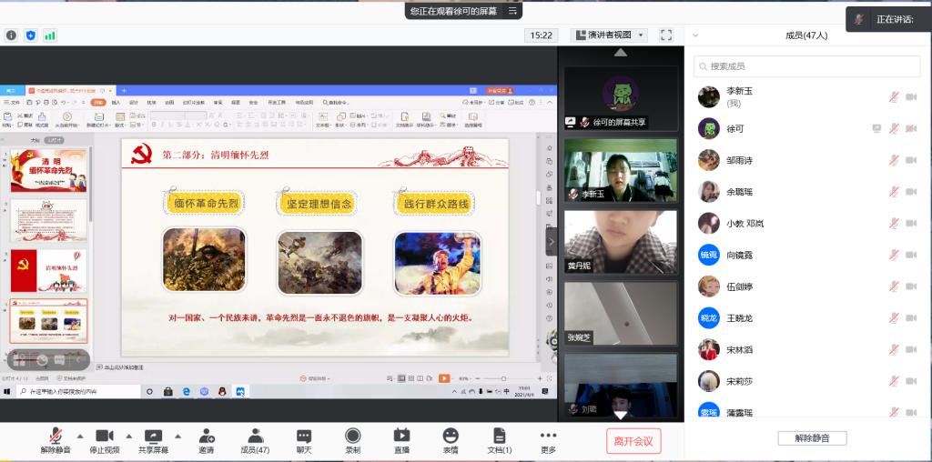This screenshot has width=932, height=462.
Task: Start recording with the 录制 icon
Action: (x=352, y=437)
